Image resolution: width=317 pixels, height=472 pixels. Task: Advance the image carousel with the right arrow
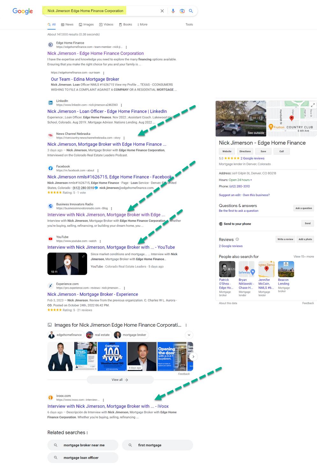(x=193, y=357)
